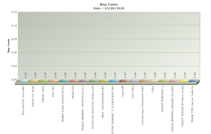The height and width of the screenshot is (134, 211).
Task: Select the CREDIT MONTHS#:1 axis label
Action: pyautogui.click(x=163, y=99)
